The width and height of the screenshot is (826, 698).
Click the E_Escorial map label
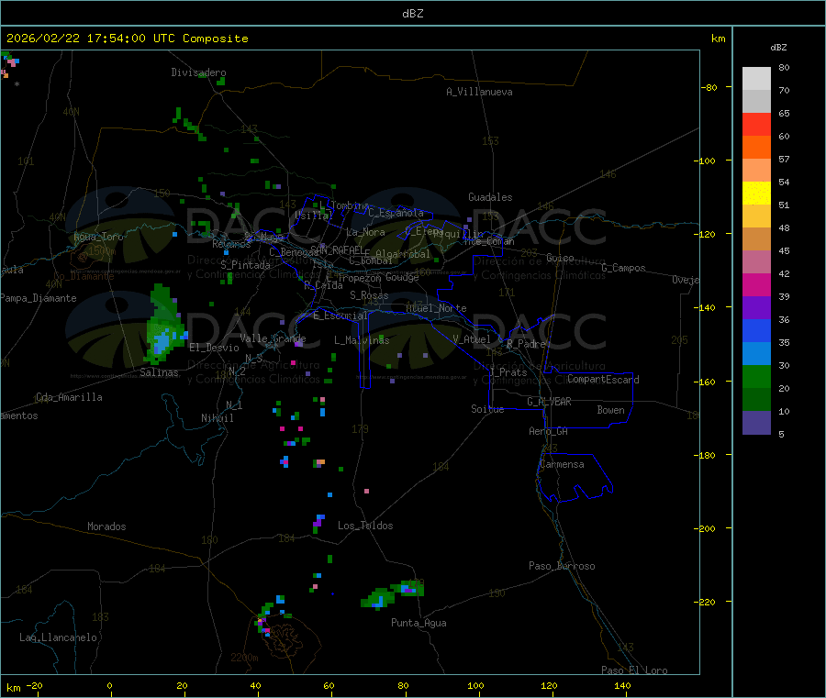(340, 316)
